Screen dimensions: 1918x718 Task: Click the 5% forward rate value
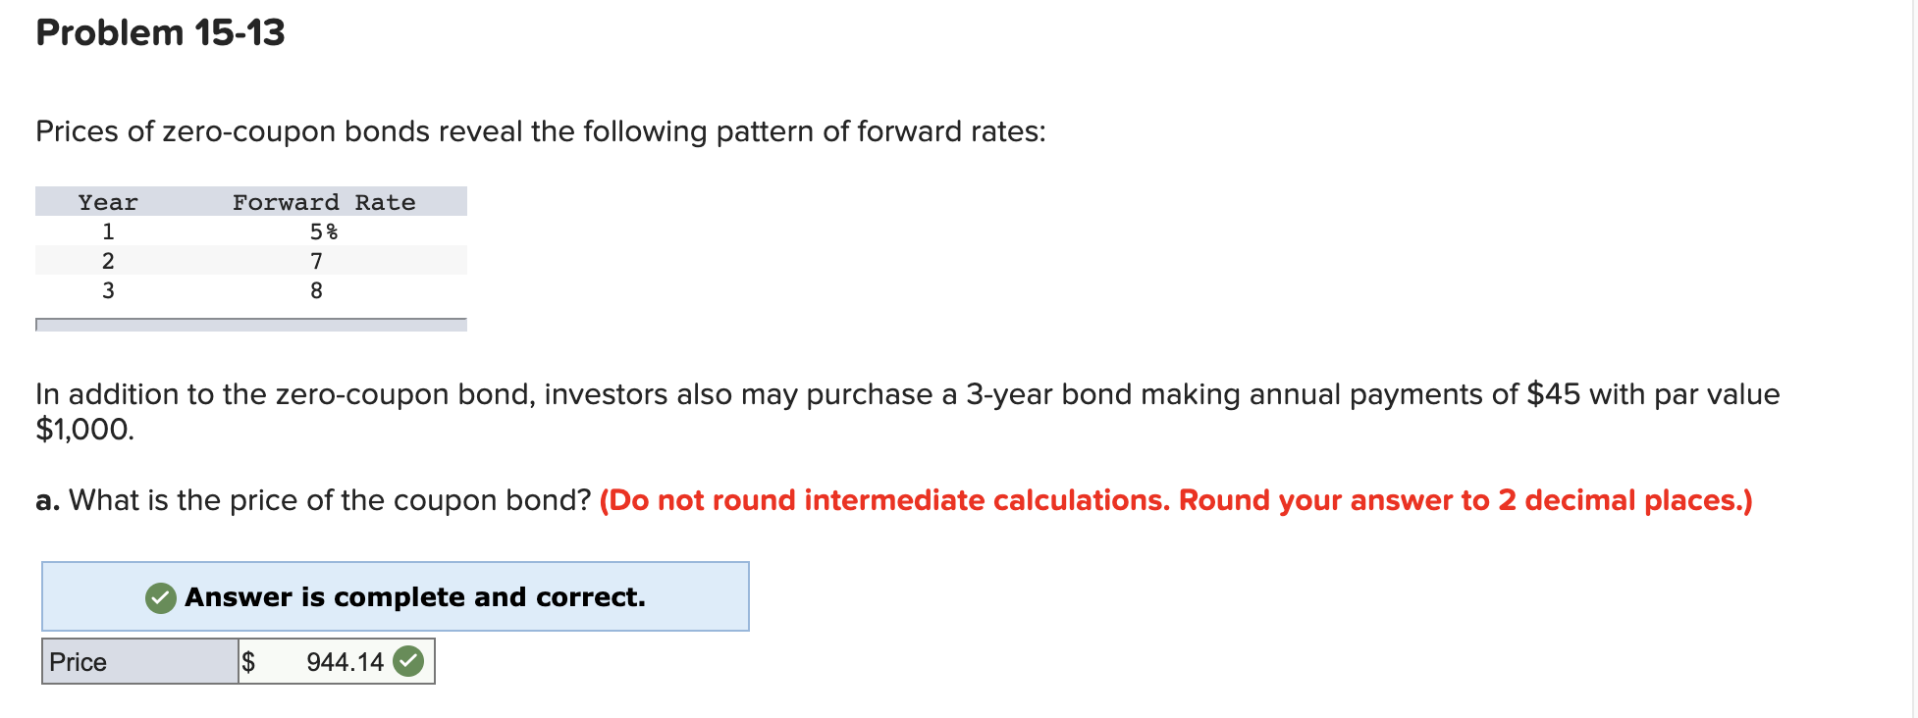(323, 231)
